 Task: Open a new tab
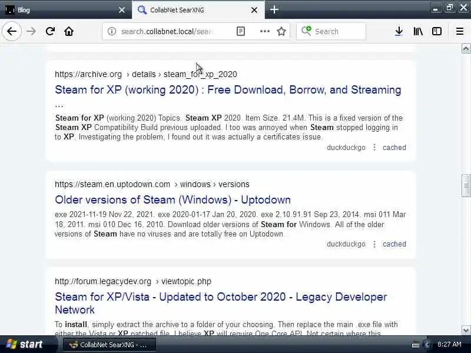tap(274, 9)
